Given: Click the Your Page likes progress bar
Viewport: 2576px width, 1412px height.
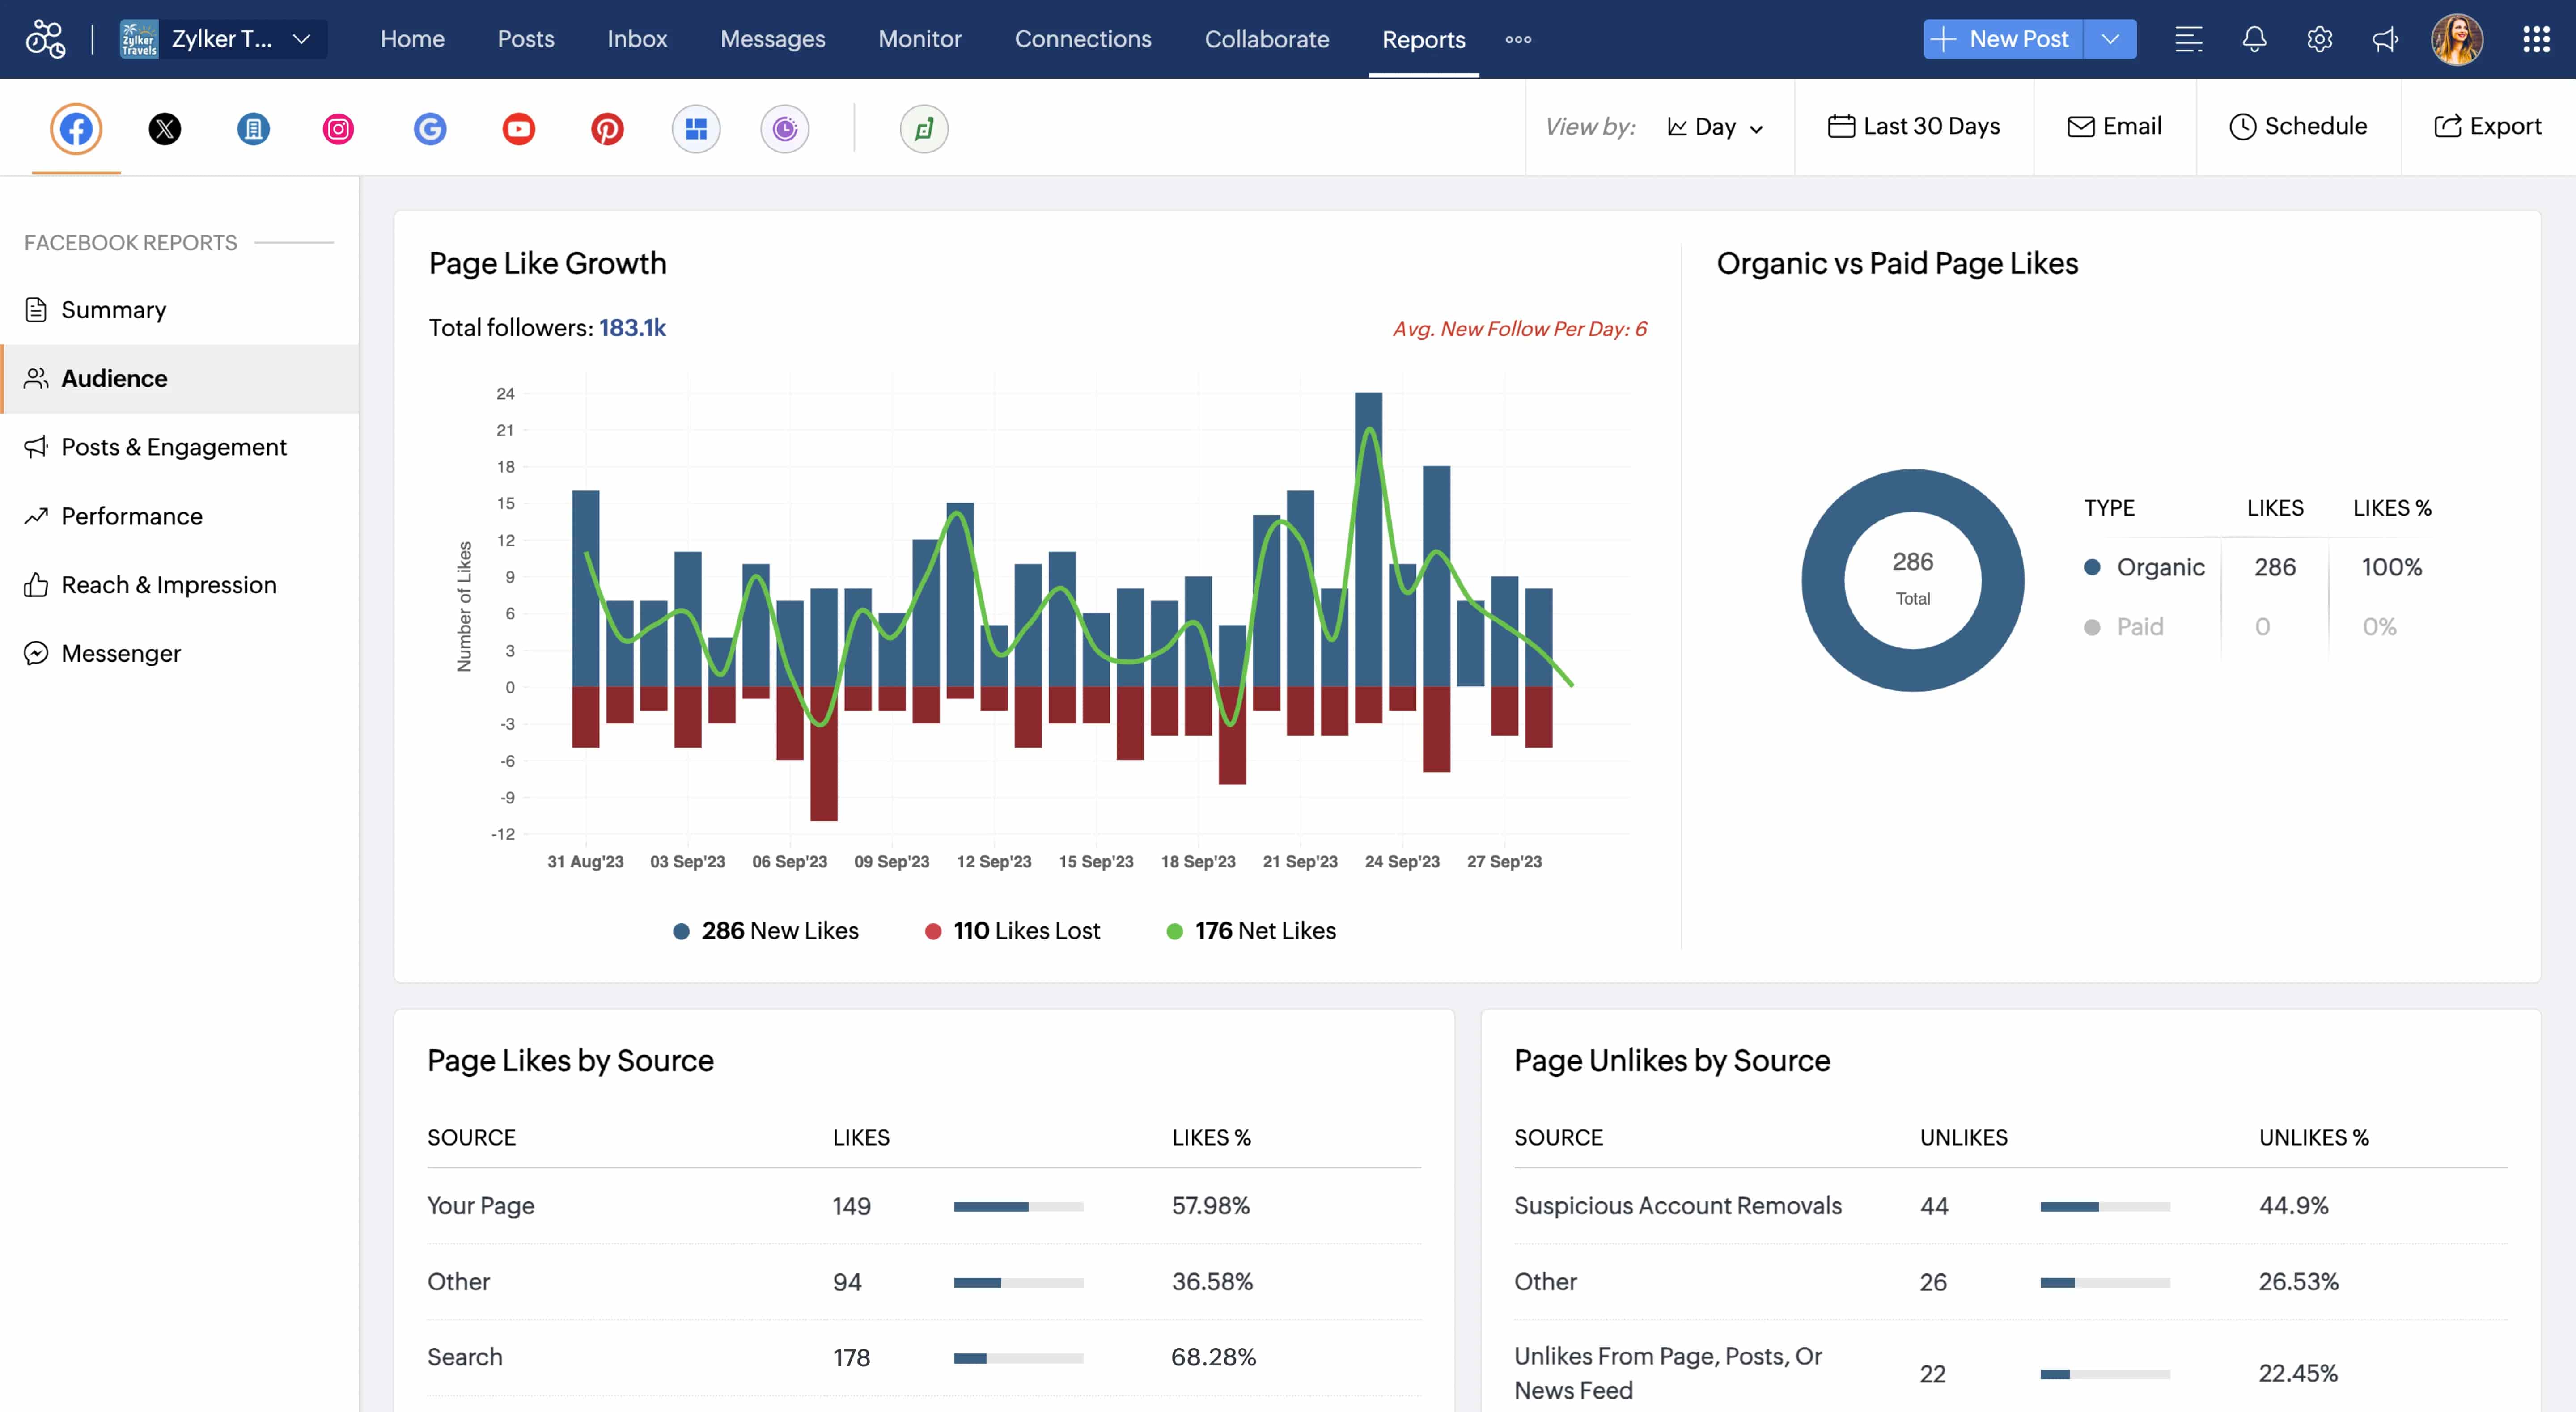Looking at the screenshot, I should [1018, 1206].
